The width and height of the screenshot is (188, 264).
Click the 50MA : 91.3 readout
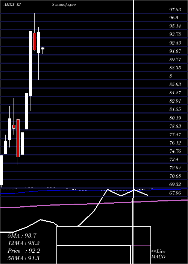coord(23,258)
